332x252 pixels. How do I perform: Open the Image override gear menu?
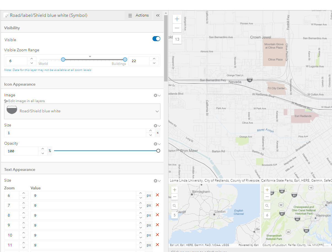coord(156,95)
